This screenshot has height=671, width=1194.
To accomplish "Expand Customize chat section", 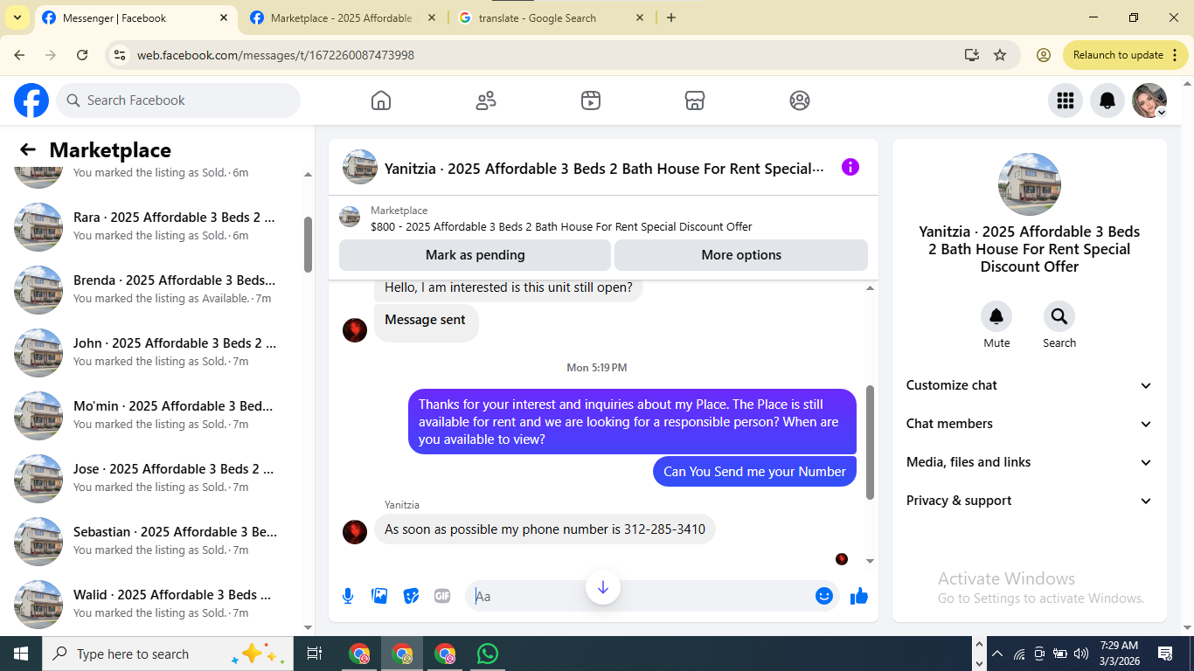I will tap(1030, 385).
